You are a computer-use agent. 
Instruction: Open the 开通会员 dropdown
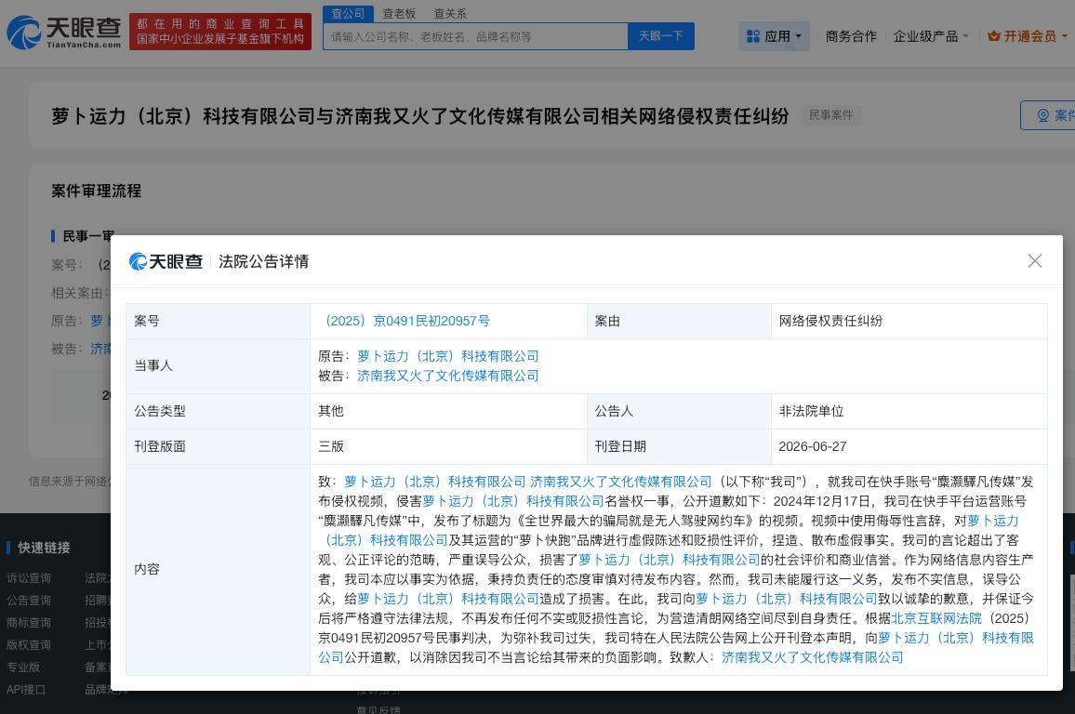(1027, 36)
